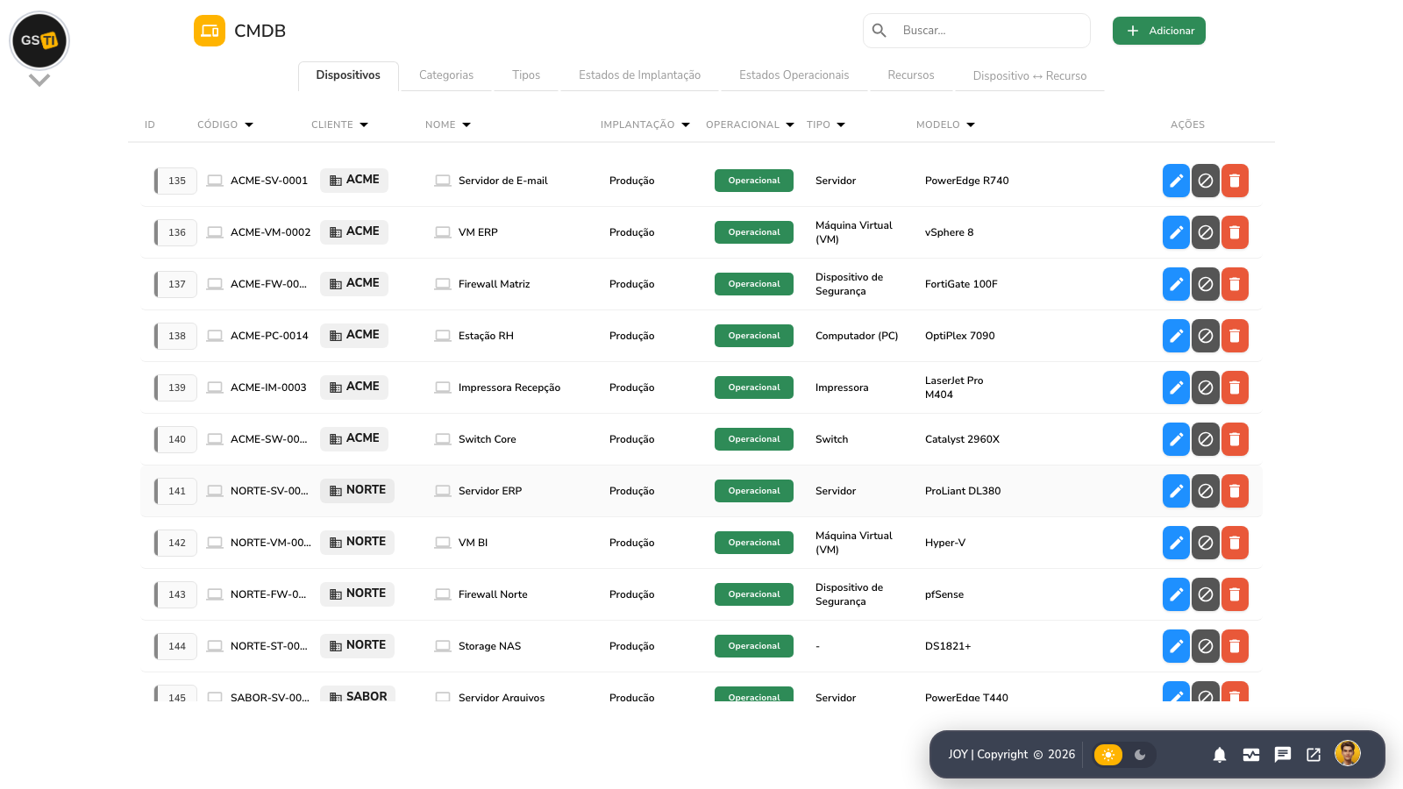Delete the VM BI device
The width and height of the screenshot is (1403, 789).
1235,543
